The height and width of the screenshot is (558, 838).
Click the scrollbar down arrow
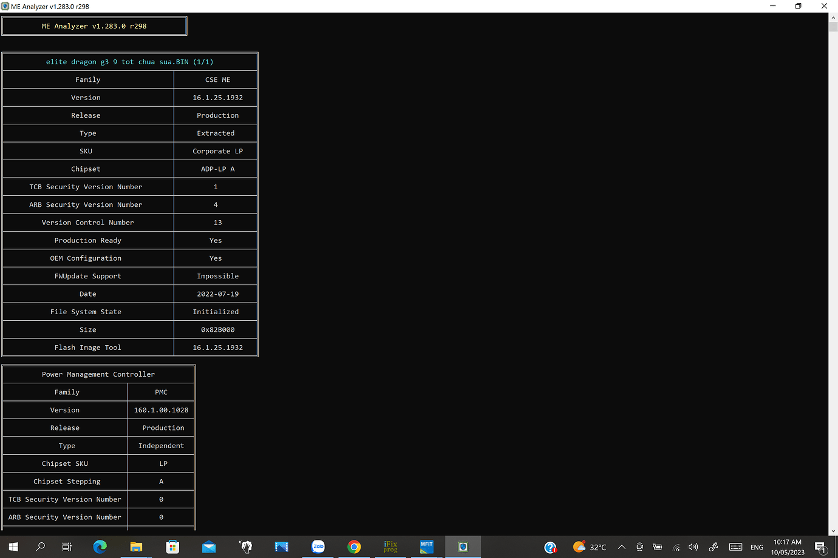[x=833, y=531]
